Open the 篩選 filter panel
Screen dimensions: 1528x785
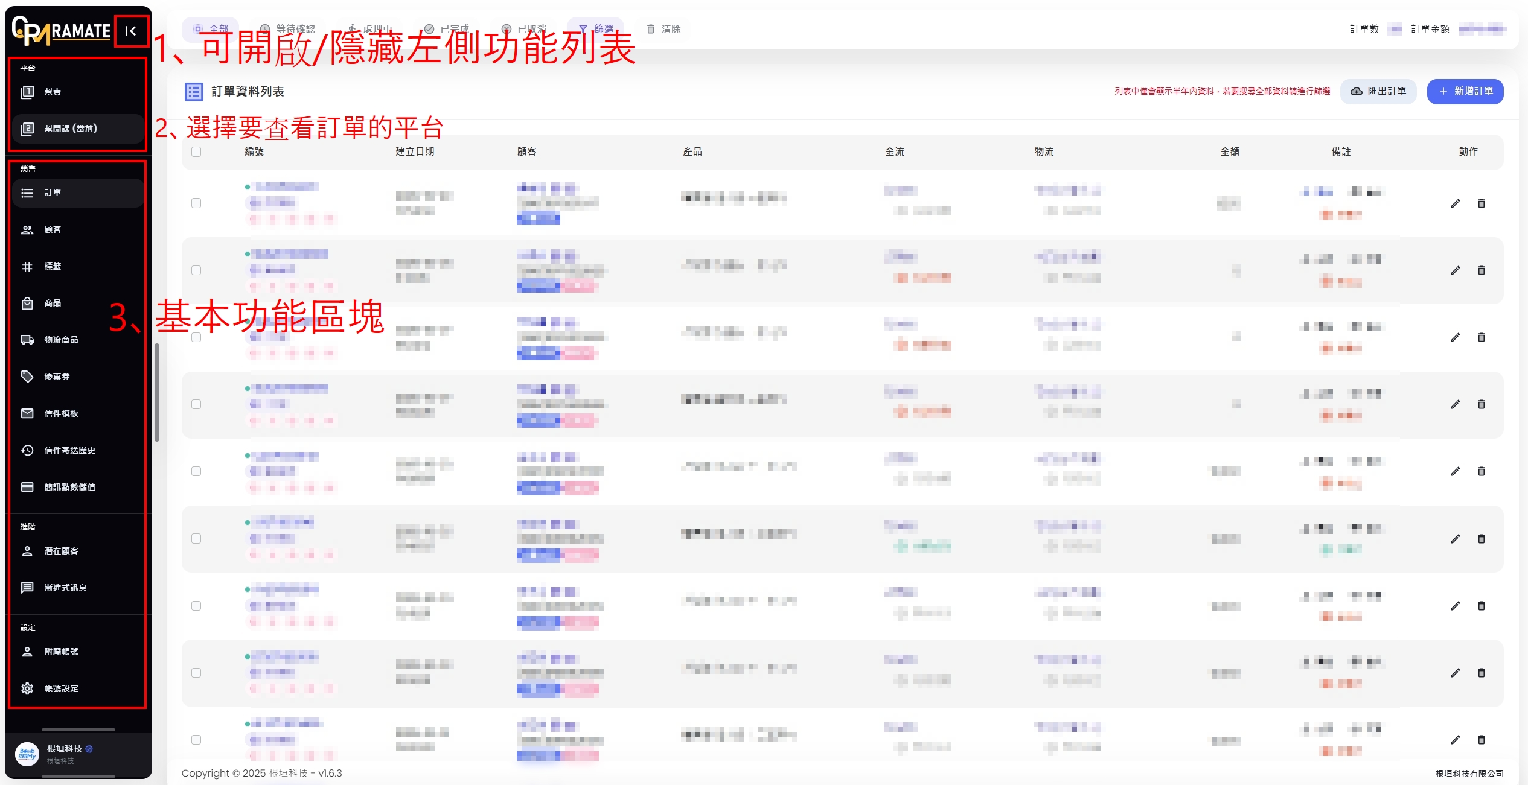click(x=596, y=28)
